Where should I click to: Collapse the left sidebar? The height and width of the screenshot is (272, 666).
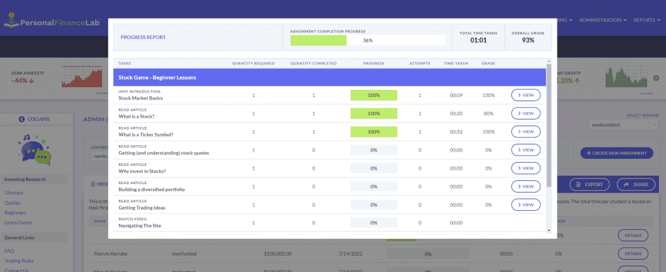click(x=35, y=119)
